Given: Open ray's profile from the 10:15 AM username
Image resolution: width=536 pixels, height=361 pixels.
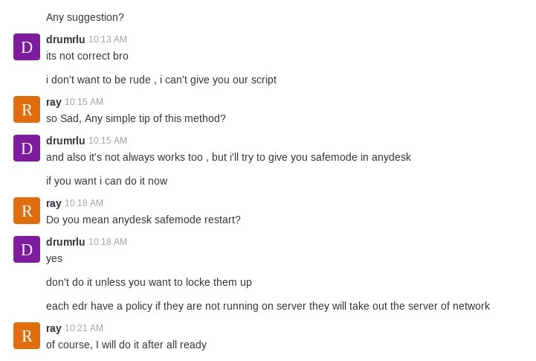Looking at the screenshot, I should click(x=54, y=102).
